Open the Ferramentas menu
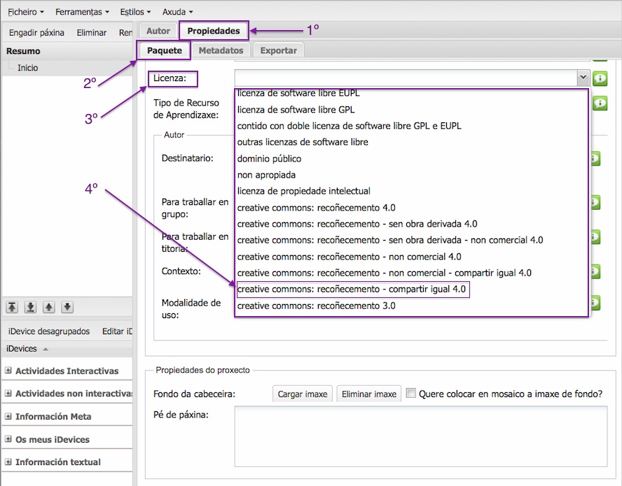622x486 pixels. point(83,12)
